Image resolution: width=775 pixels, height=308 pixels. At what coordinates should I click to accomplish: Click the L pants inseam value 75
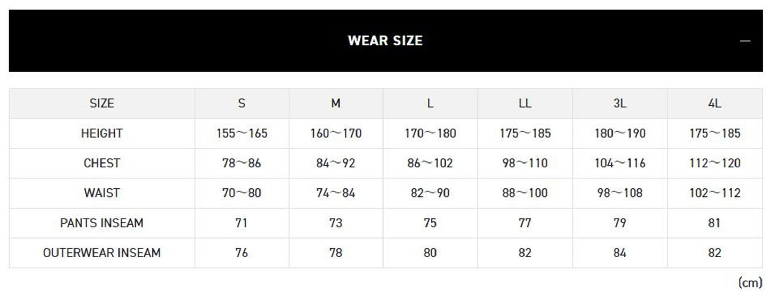tap(430, 223)
